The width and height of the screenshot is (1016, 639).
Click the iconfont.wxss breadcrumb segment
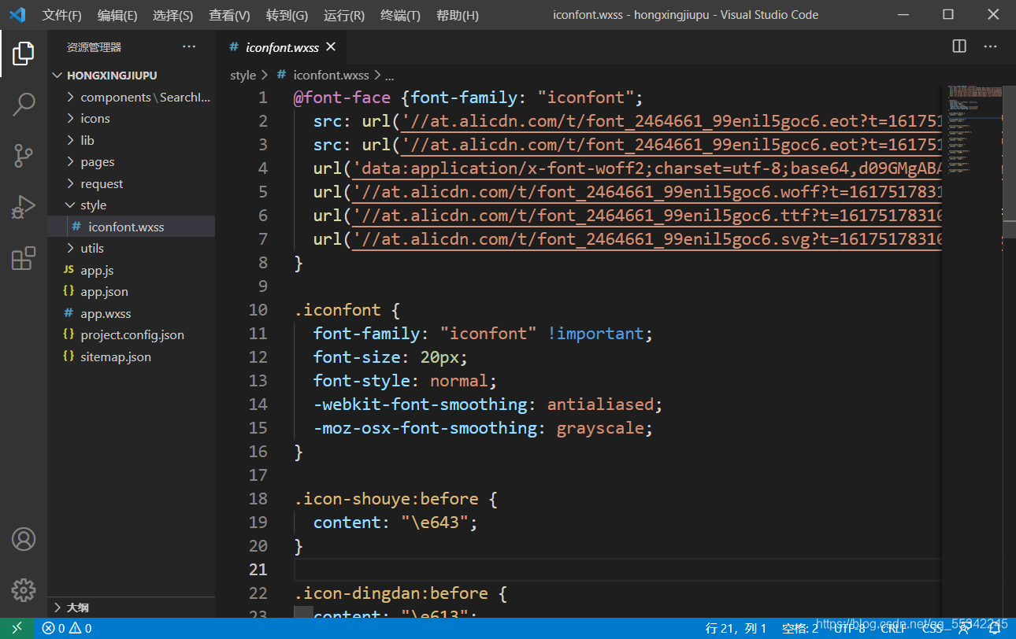(x=331, y=76)
